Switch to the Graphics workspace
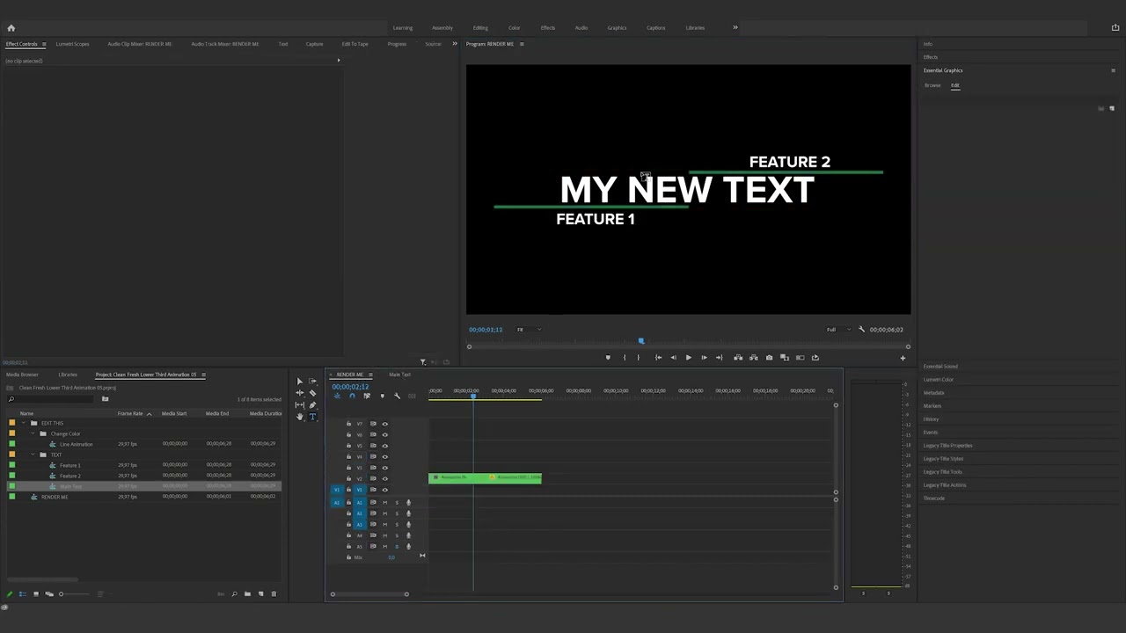 click(x=617, y=28)
